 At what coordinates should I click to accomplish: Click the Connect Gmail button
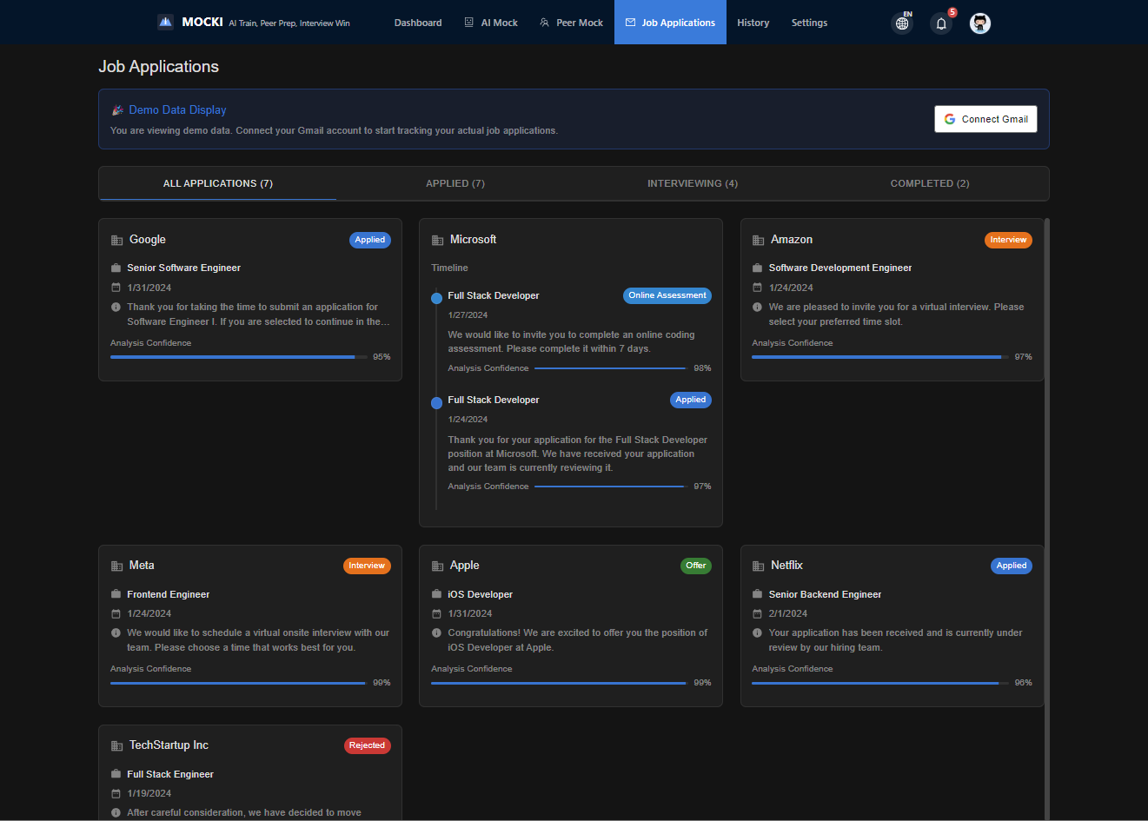[985, 118]
